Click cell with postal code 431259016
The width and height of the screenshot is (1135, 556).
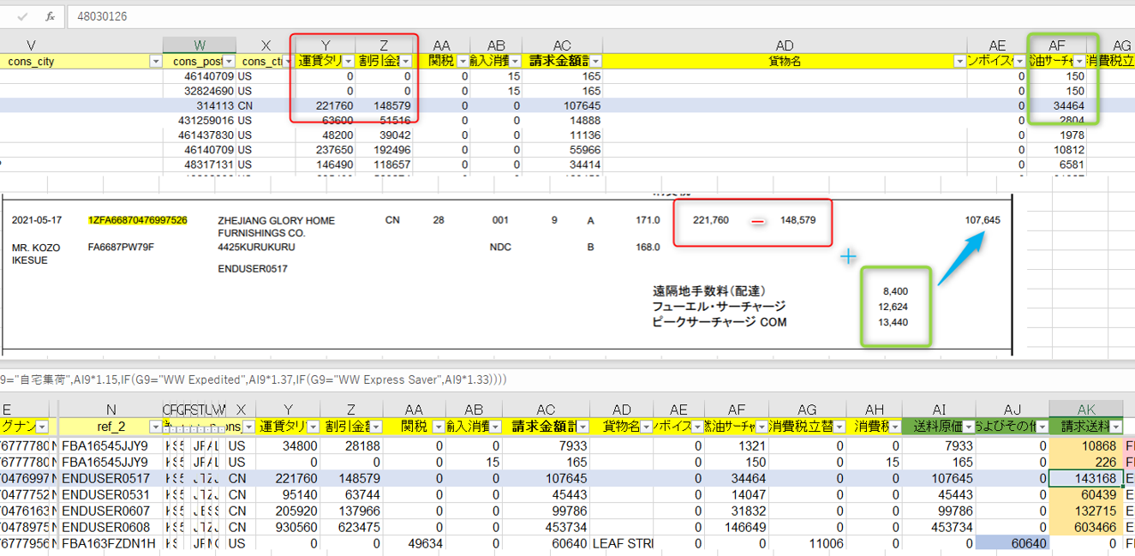(200, 121)
